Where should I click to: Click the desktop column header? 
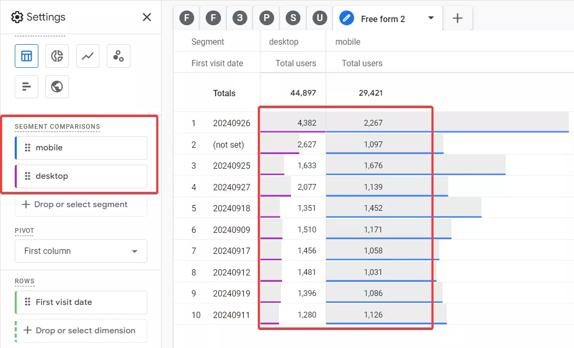point(284,42)
